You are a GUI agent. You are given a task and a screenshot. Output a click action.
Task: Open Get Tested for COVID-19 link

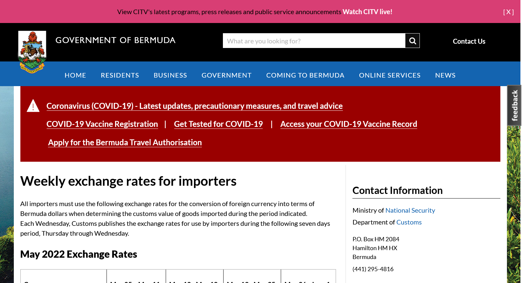click(x=218, y=124)
